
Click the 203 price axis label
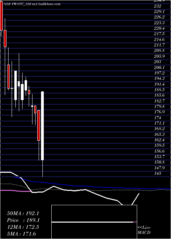click(158, 62)
